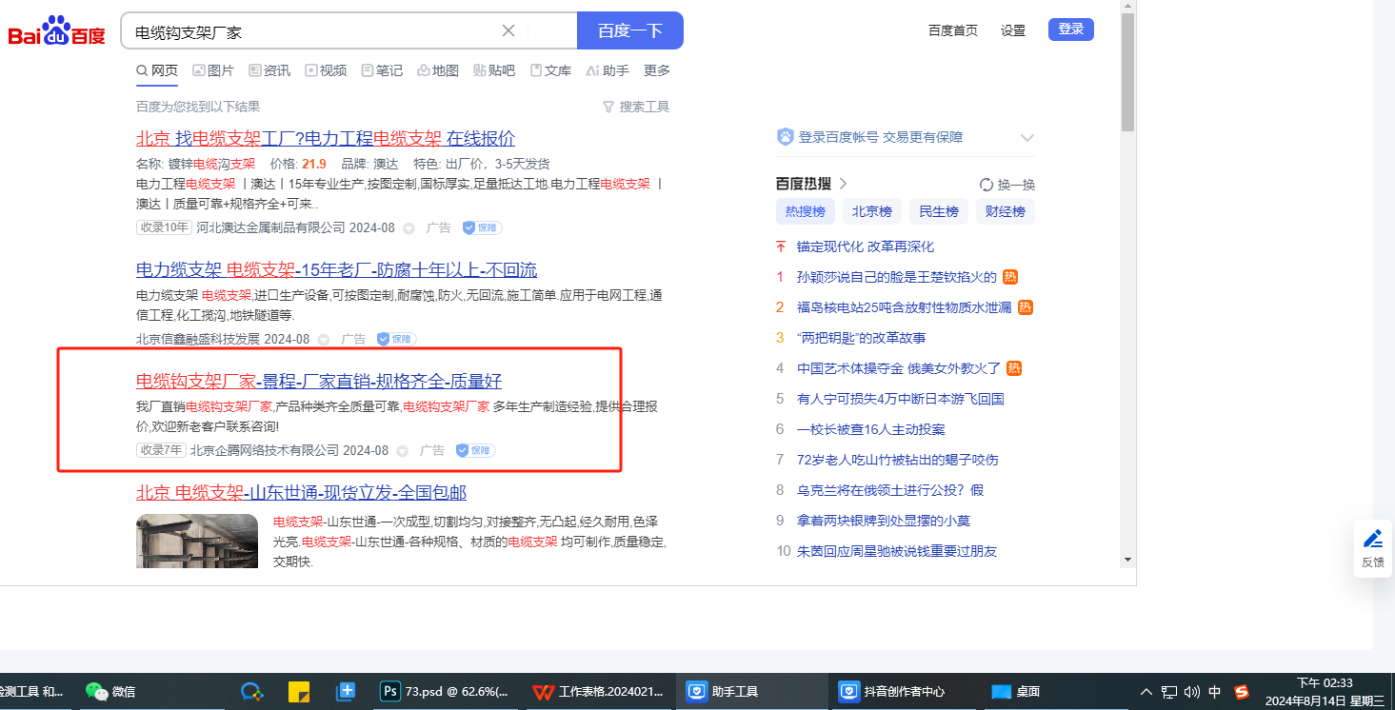Click the volume icon in system tray
This screenshot has width=1395, height=710.
1191,692
